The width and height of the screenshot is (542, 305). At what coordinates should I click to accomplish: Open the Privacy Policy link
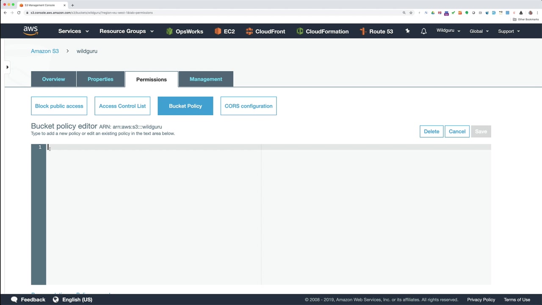481,299
